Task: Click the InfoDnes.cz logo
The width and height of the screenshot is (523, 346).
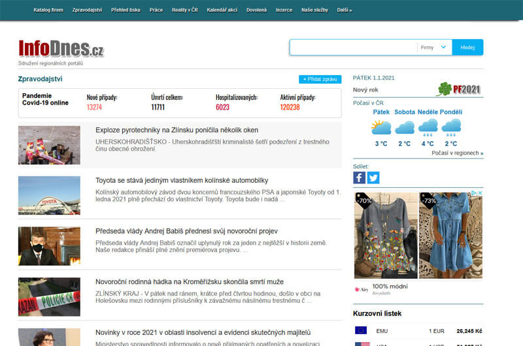Action: 61,48
